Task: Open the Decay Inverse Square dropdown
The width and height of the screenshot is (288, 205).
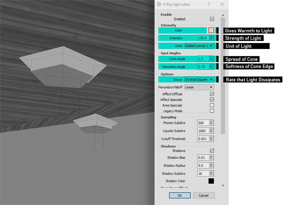Action: [199, 80]
